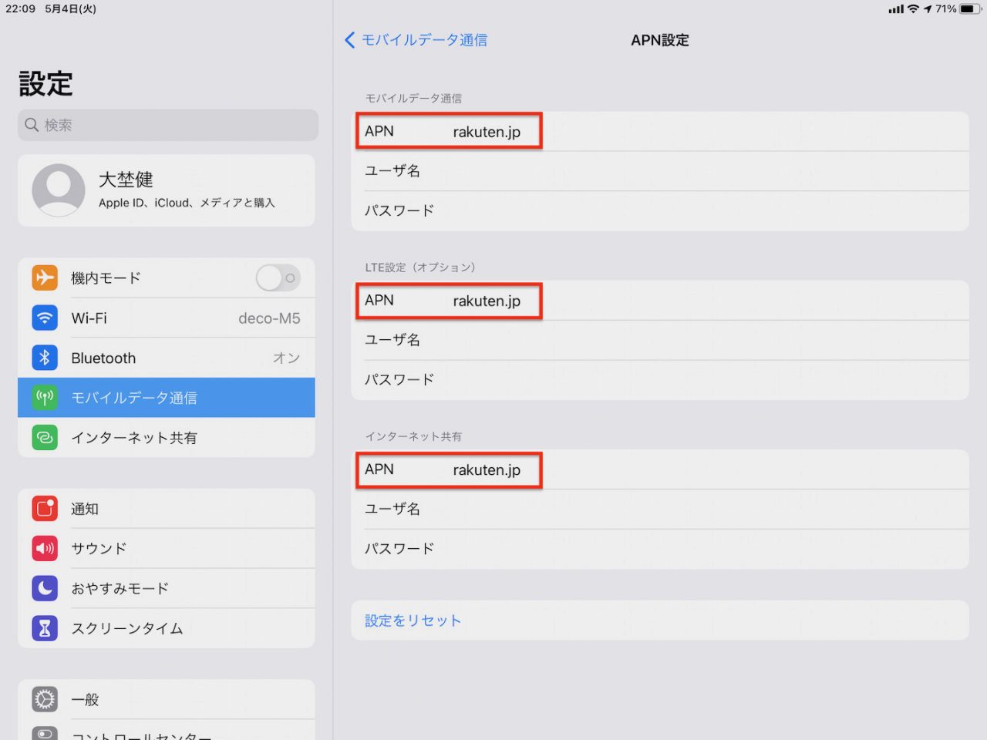Tap the General gear icon

click(45, 699)
